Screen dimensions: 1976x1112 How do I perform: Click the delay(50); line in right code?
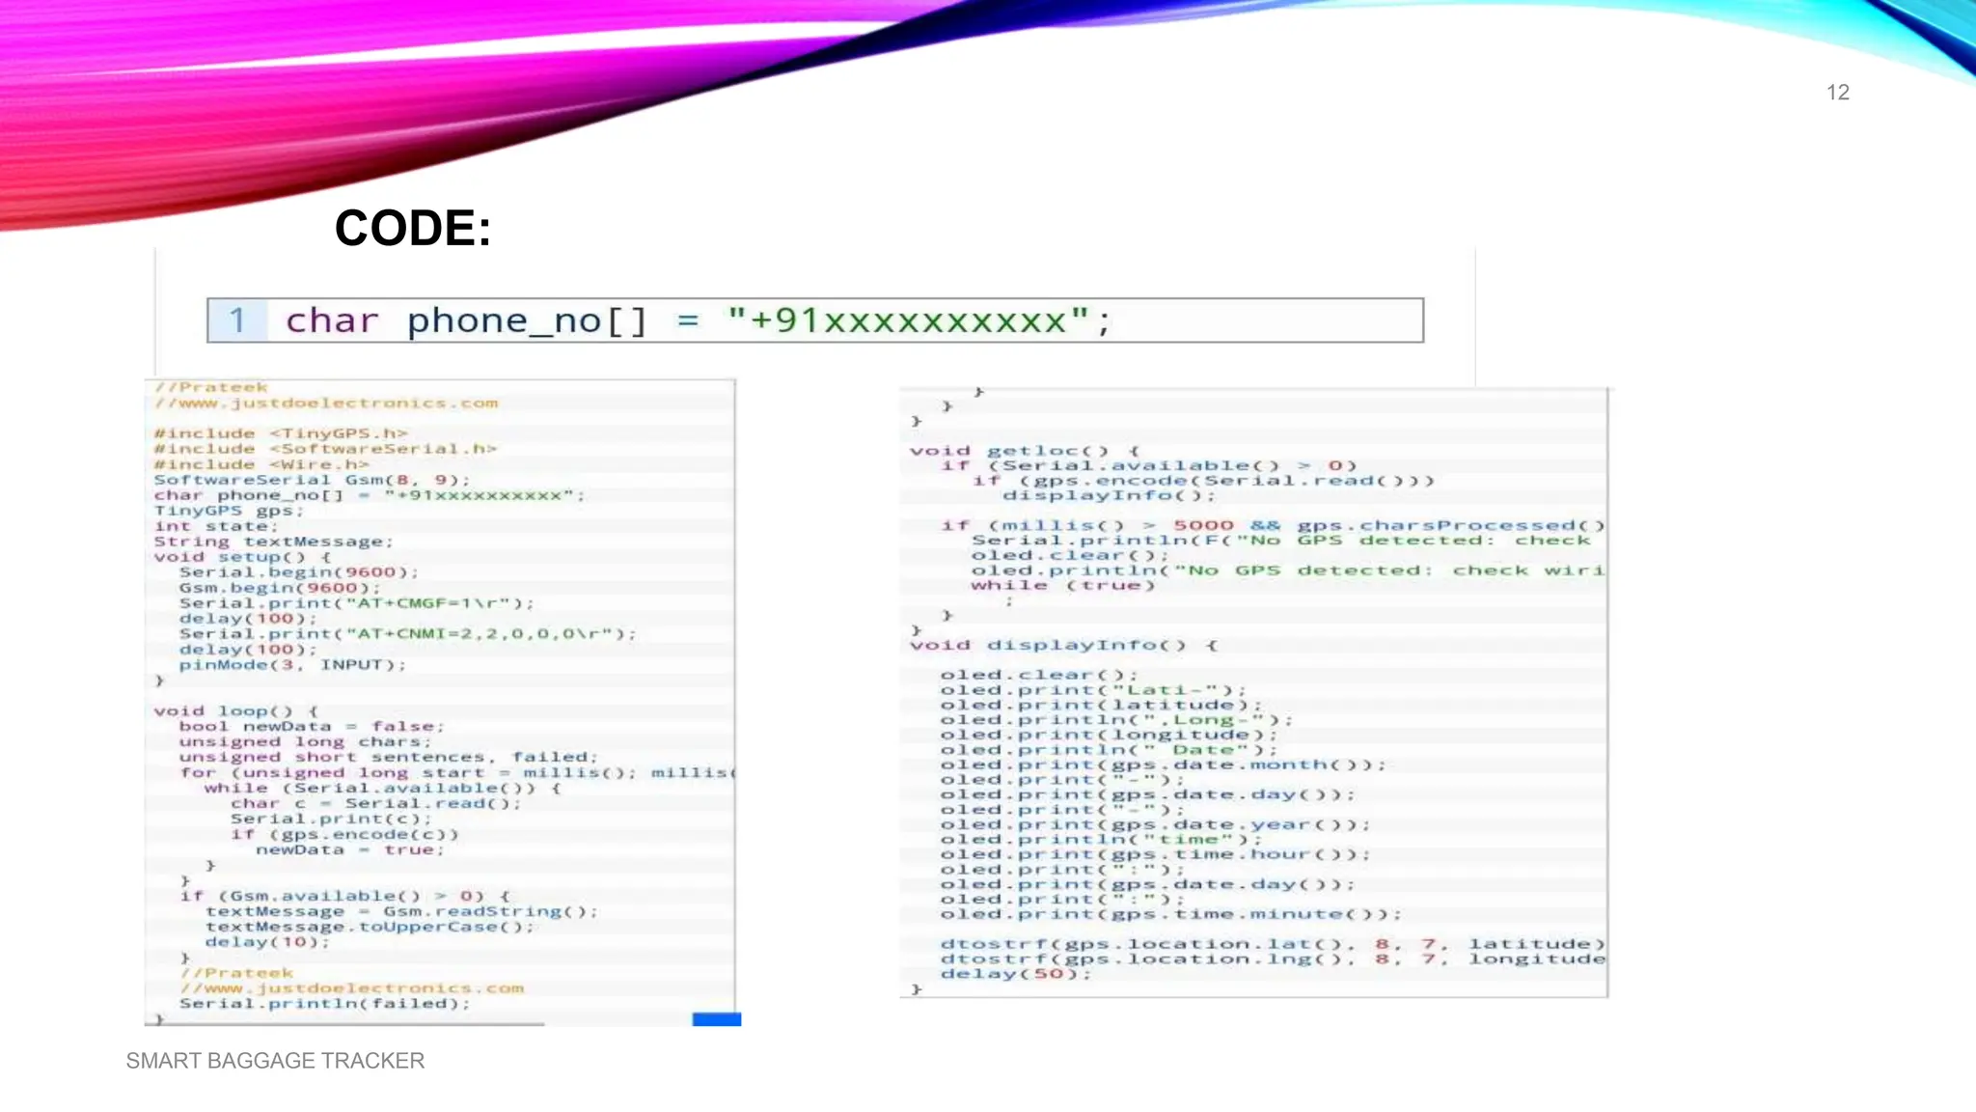pyautogui.click(x=1015, y=974)
